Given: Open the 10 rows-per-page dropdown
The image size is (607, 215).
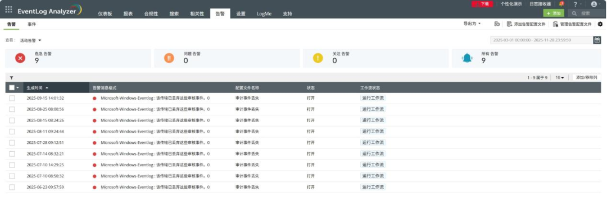Looking at the screenshot, I should [x=560, y=77].
